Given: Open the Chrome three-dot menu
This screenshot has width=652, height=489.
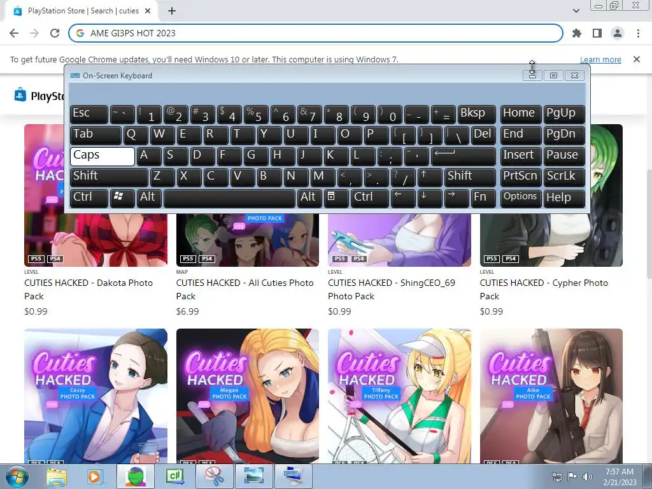Looking at the screenshot, I should pos(638,33).
